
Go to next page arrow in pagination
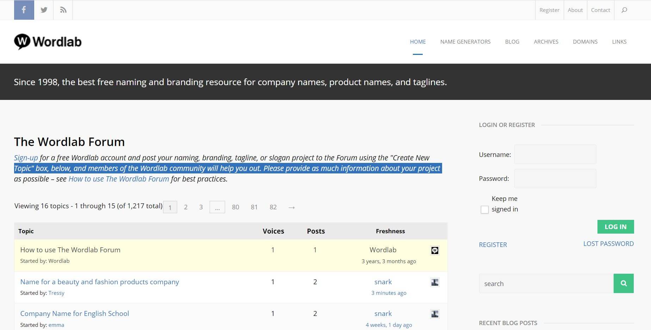[x=291, y=207]
